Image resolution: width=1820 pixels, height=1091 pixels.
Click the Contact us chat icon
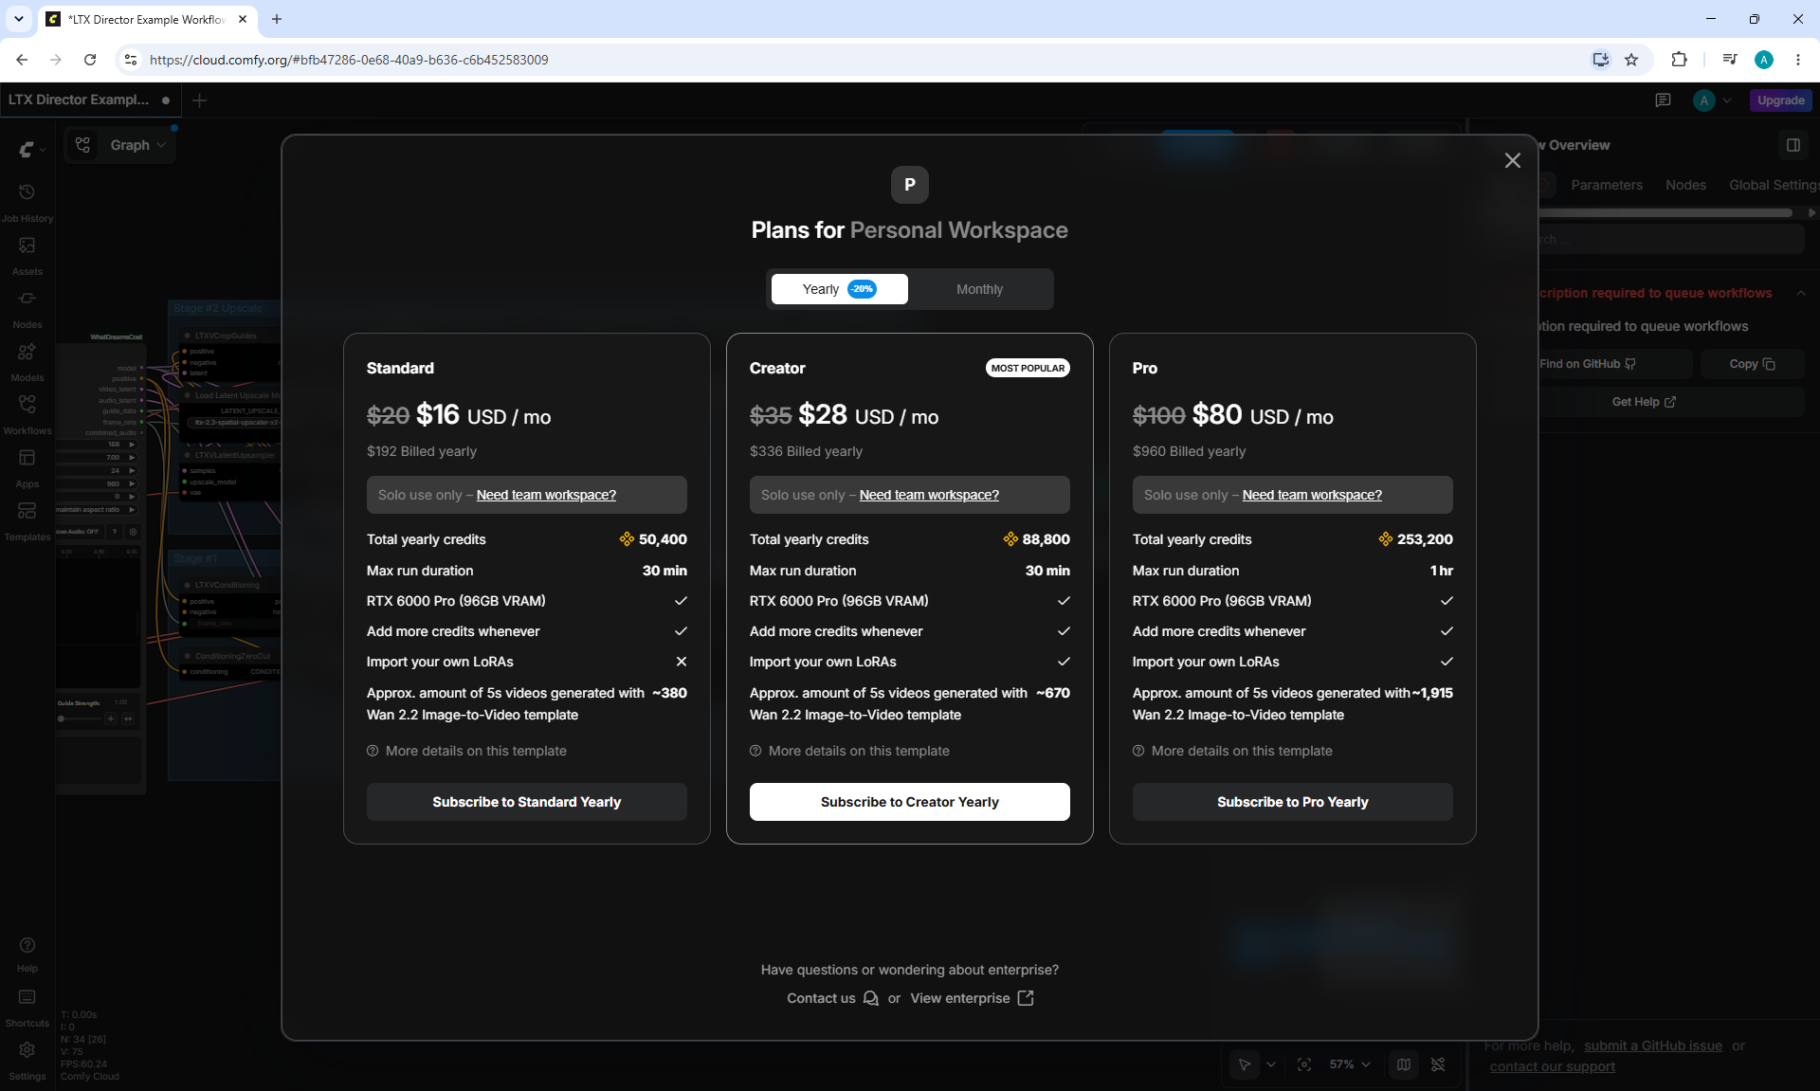point(871,998)
